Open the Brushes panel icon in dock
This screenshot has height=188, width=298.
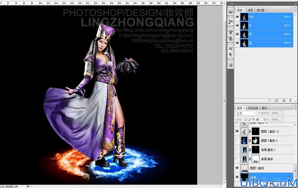[x=231, y=32]
